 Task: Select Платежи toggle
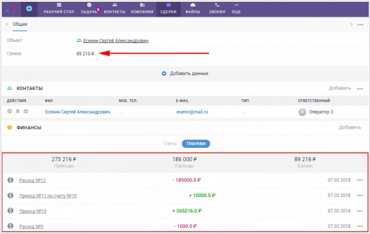click(x=196, y=143)
